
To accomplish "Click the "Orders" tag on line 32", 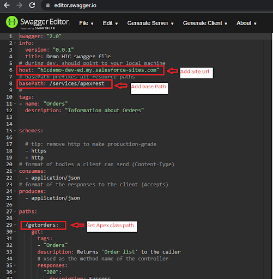I will pyautogui.click(x=56, y=245).
